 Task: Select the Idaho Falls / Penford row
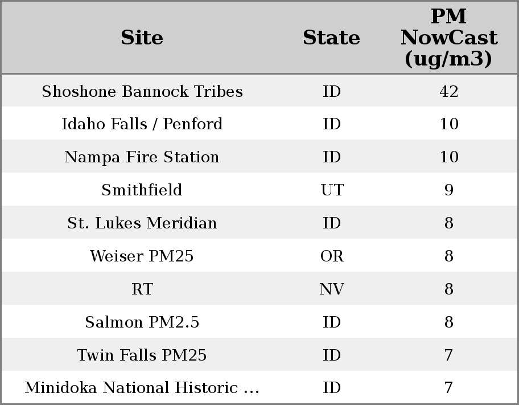(x=142, y=124)
